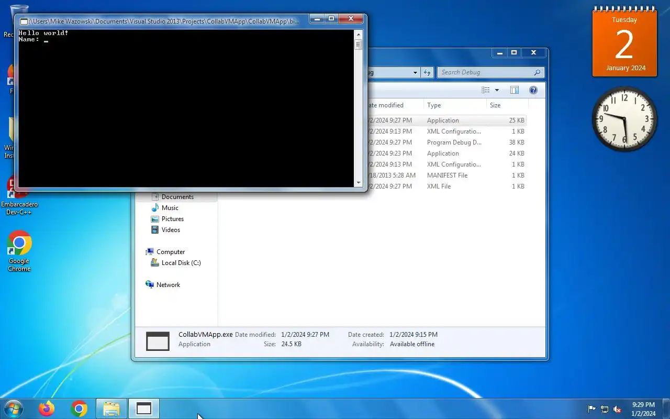Click the CollabVMApp.exe thumbnail in details pane
The height and width of the screenshot is (419, 670).
tap(158, 341)
